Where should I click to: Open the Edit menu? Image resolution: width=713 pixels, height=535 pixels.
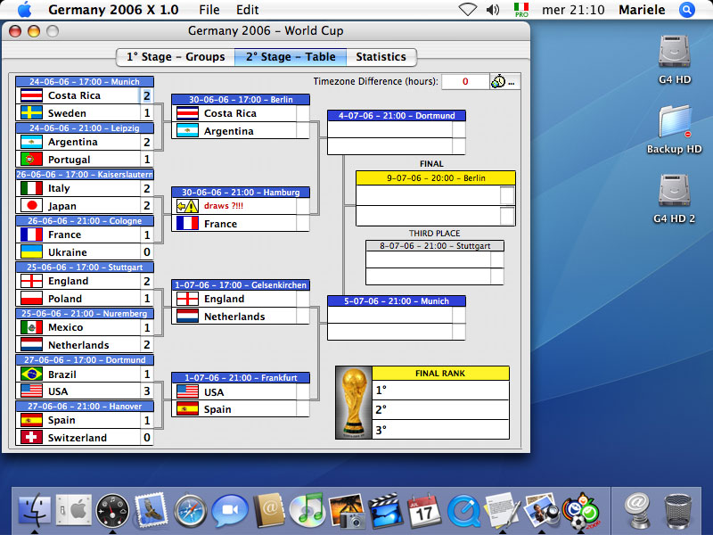[x=248, y=10]
